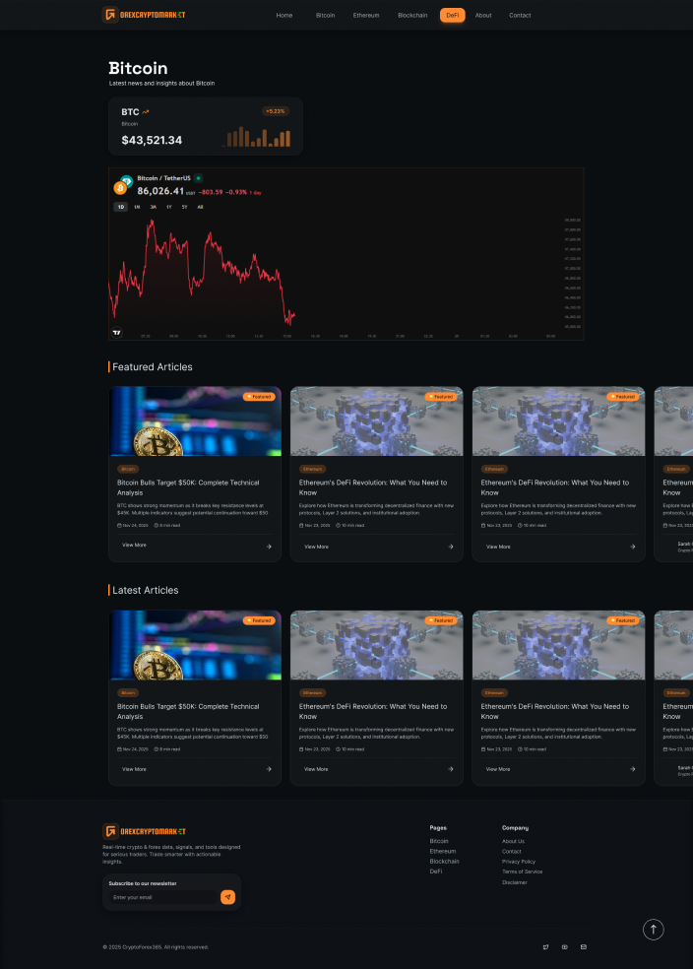This screenshot has width=693, height=969.
Task: Select the 5Y chart timeframe
Action: tap(184, 207)
